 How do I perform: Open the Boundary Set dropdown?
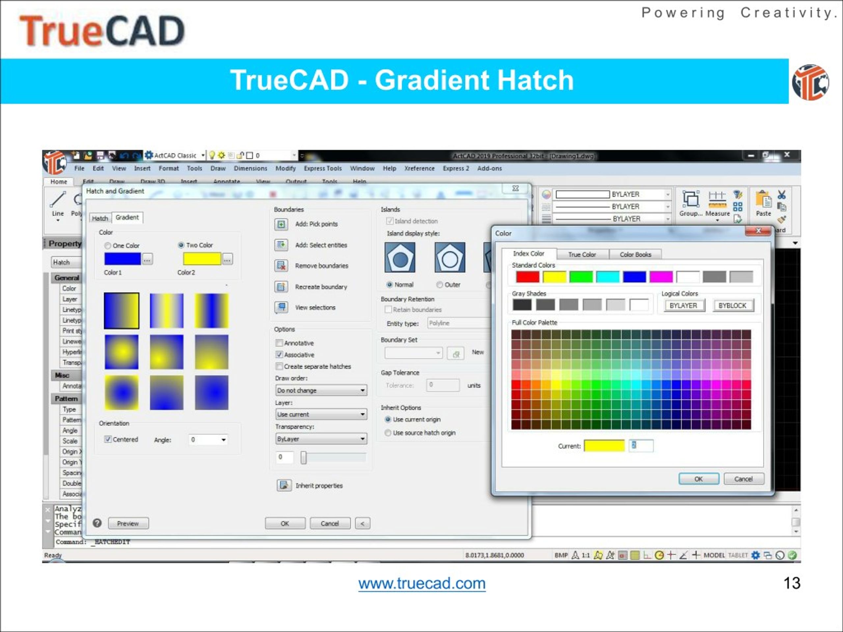[414, 353]
